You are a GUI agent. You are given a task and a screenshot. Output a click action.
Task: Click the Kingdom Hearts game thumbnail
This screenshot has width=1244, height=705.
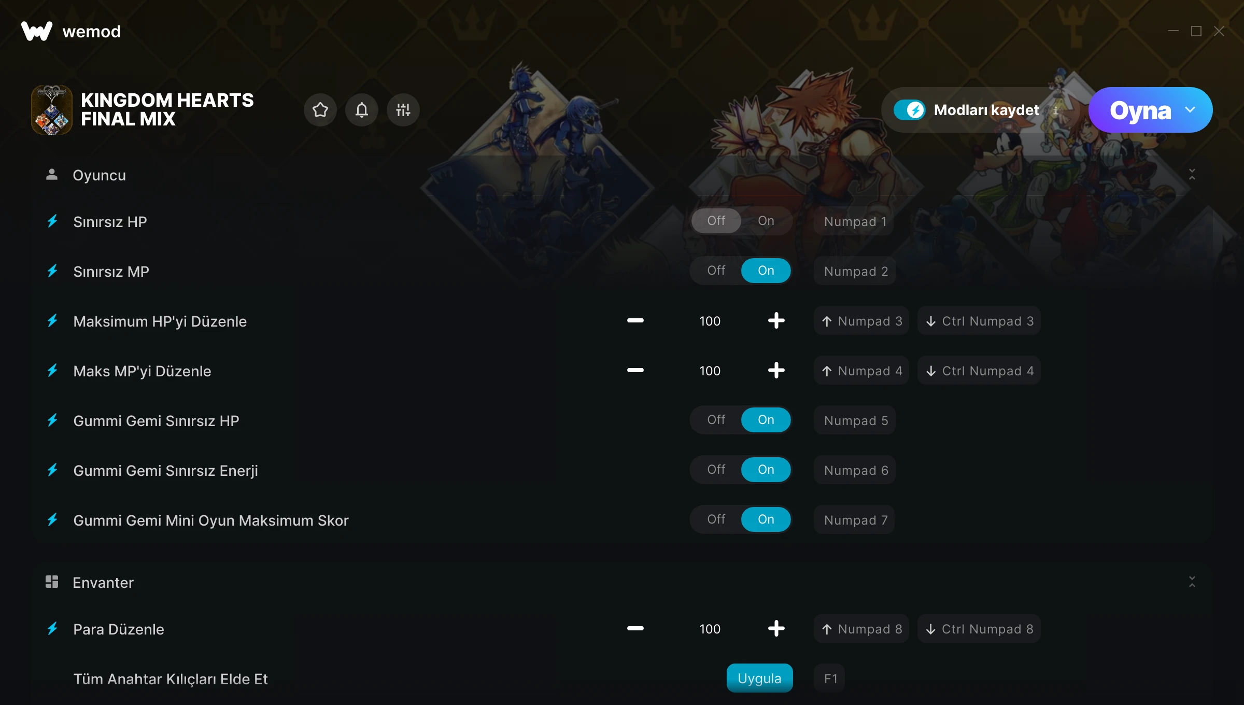coord(52,110)
